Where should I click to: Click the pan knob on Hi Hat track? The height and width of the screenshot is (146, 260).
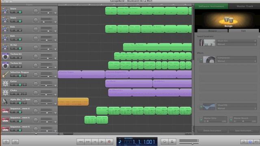35,47
